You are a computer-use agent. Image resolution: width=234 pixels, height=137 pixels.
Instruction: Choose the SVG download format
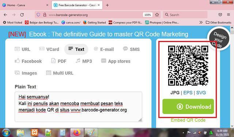(201, 92)
